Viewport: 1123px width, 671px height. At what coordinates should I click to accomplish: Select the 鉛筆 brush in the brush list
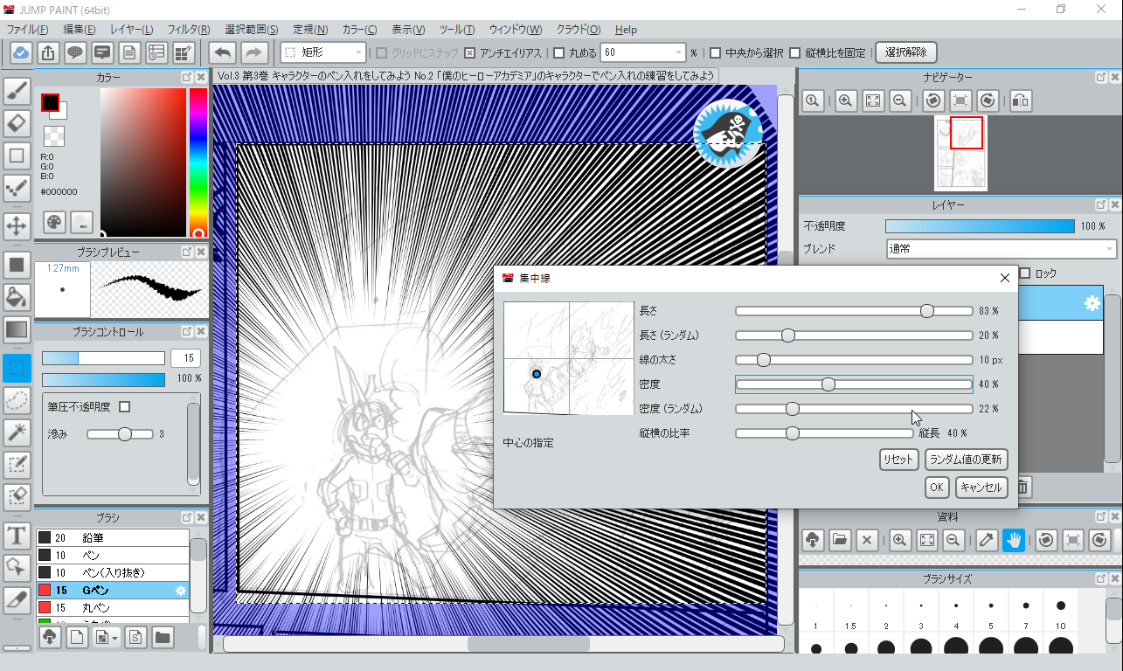coord(113,538)
